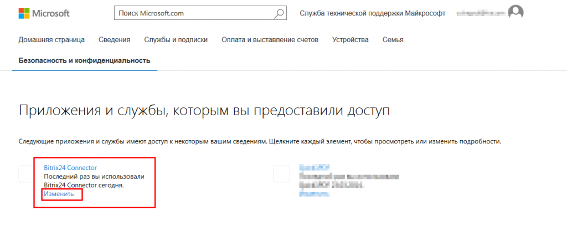The width and height of the screenshot is (567, 226).
Task: Click heading 'Приложения и службы, которым вы предоставили доступ'
Action: point(204,111)
